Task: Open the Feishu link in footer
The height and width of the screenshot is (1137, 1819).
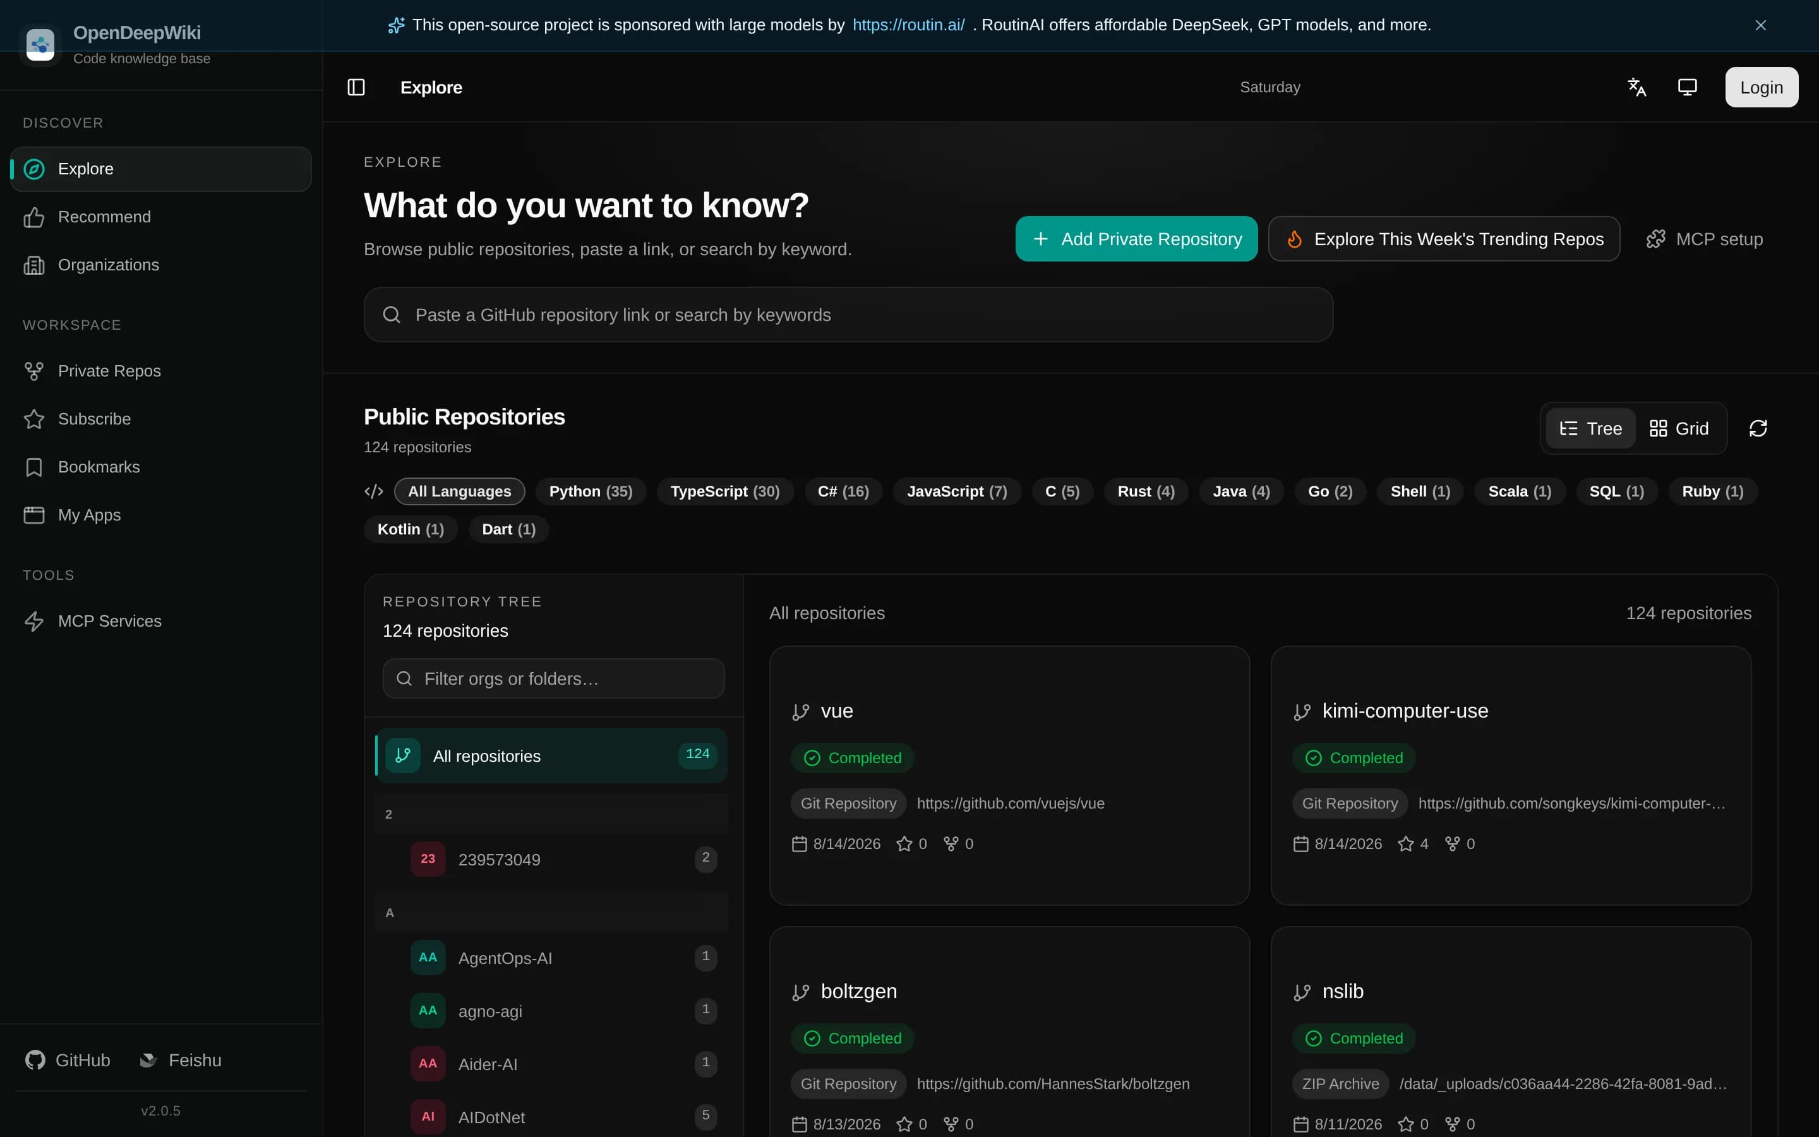Action: (181, 1059)
